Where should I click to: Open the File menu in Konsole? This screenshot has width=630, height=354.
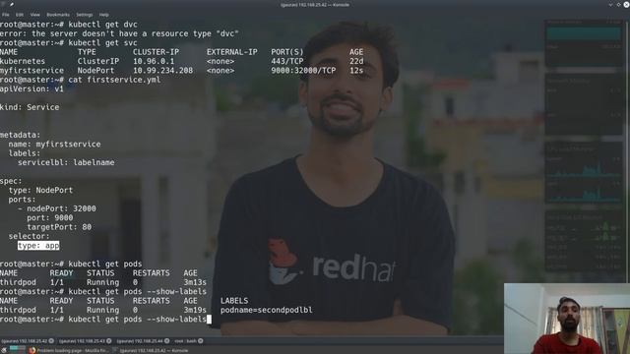(x=6, y=15)
